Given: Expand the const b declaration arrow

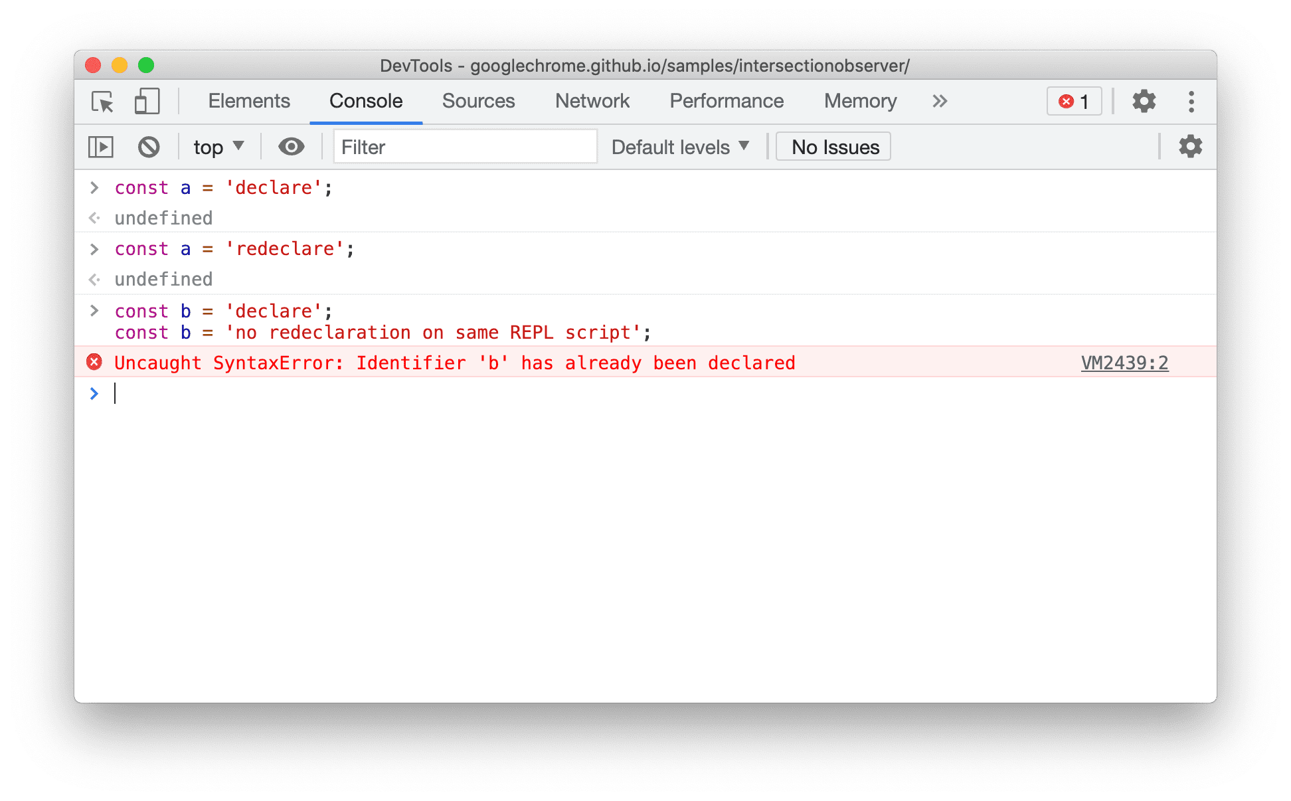Looking at the screenshot, I should [93, 311].
